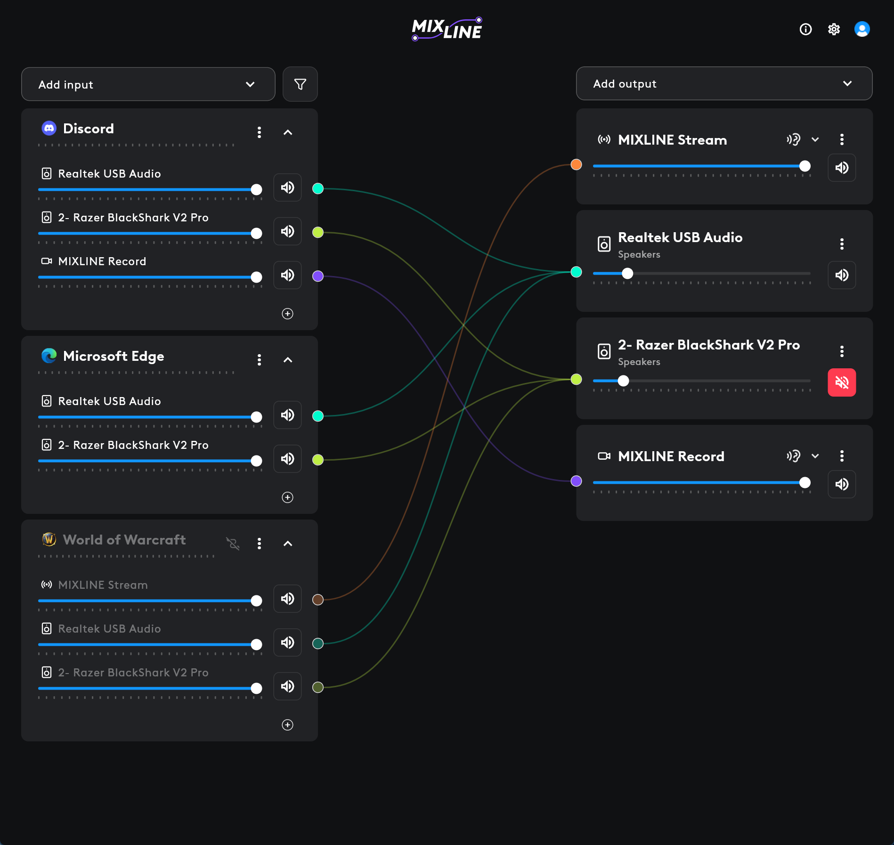This screenshot has height=845, width=894.
Task: Click the info icon in the header
Action: [805, 29]
